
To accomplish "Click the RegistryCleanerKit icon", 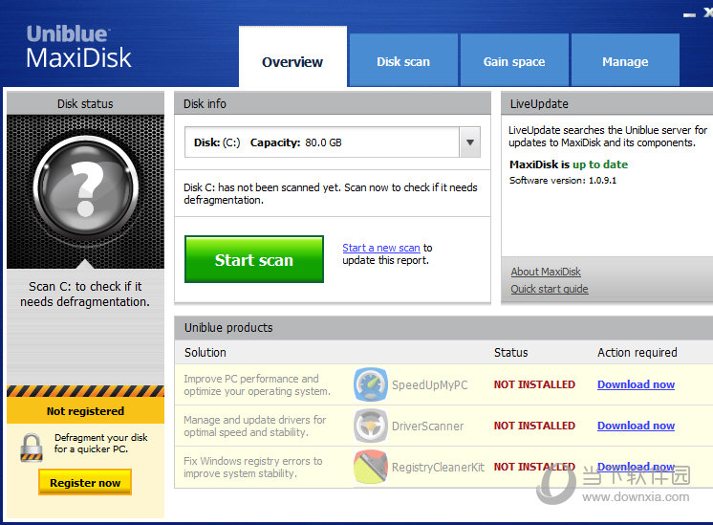I will [x=371, y=467].
